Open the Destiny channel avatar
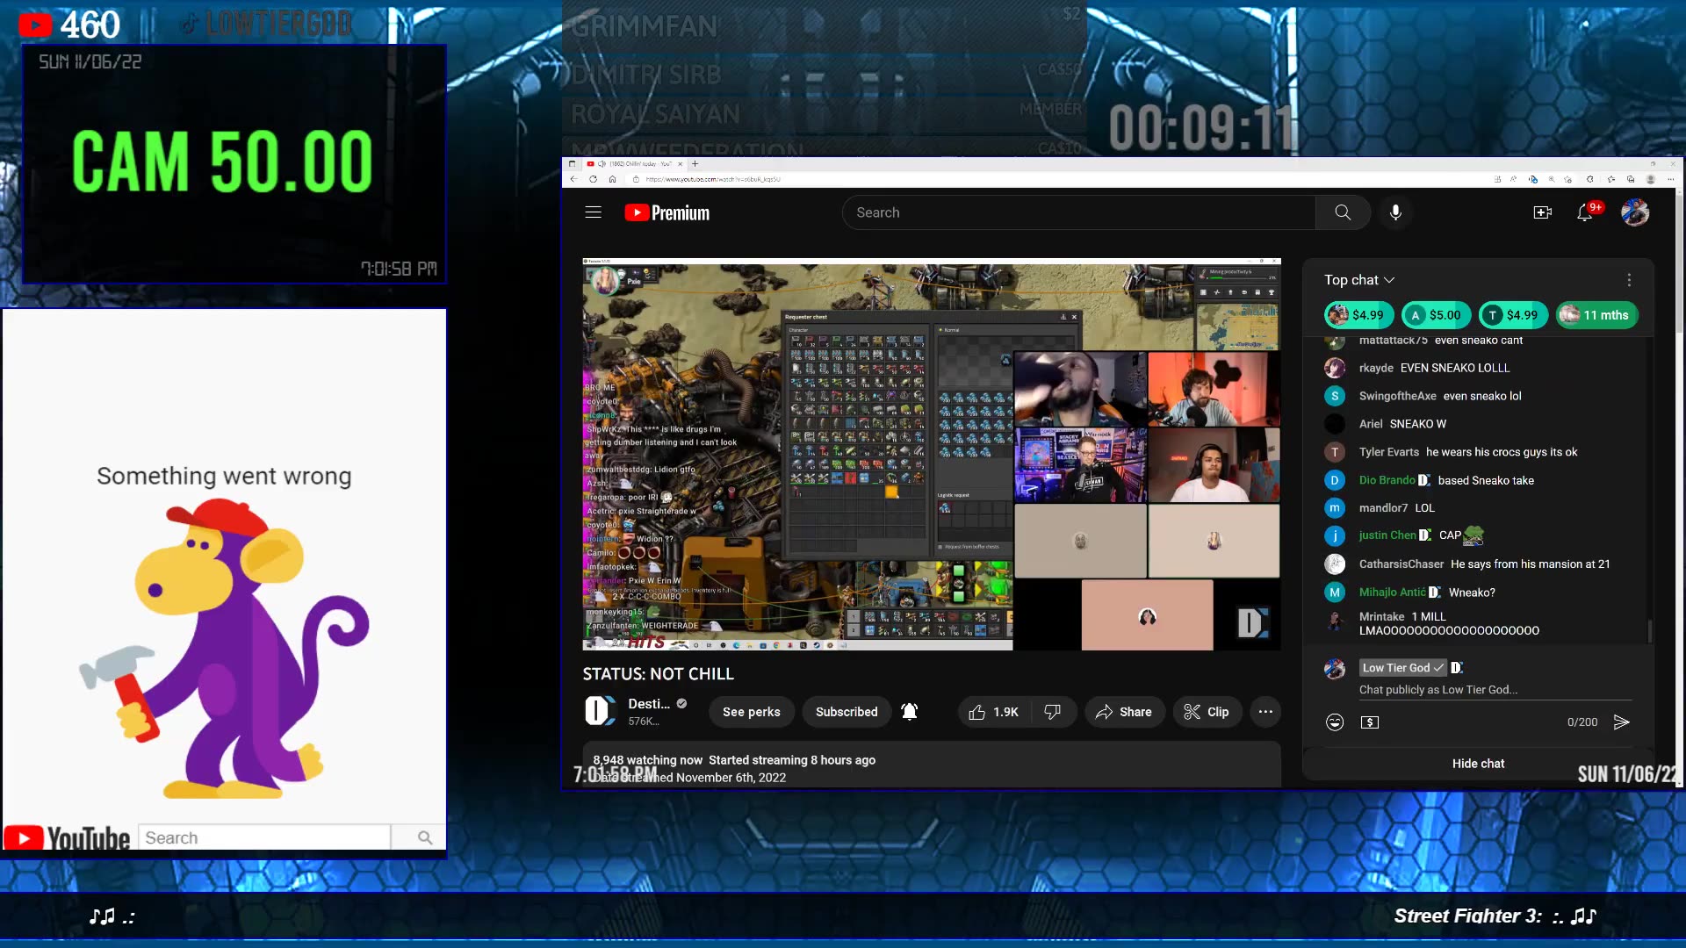This screenshot has width=1686, height=948. [x=600, y=711]
